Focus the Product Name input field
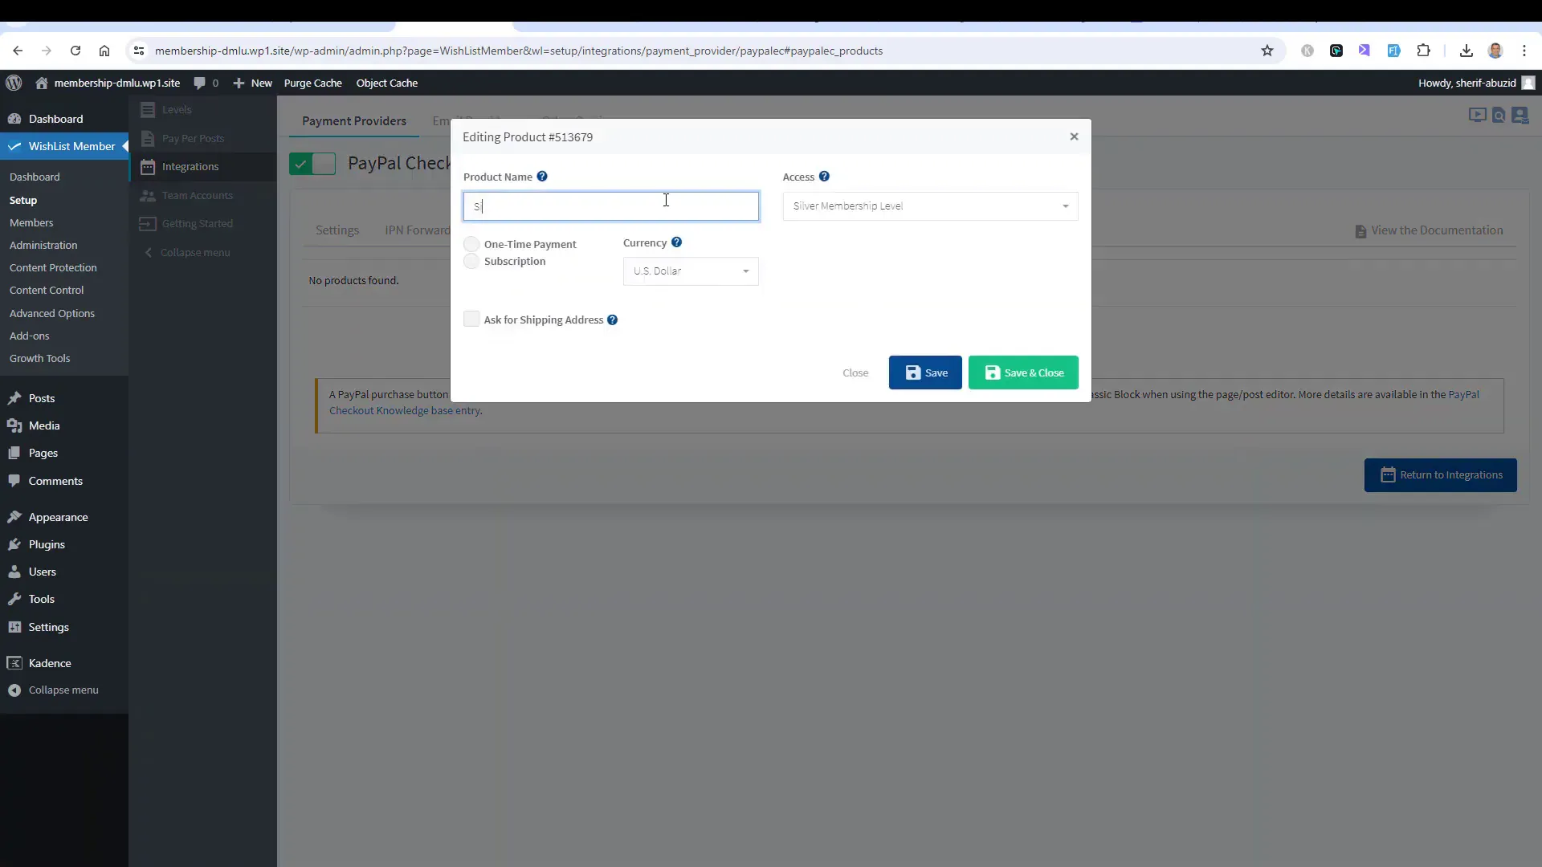This screenshot has height=867, width=1542. pyautogui.click(x=611, y=206)
